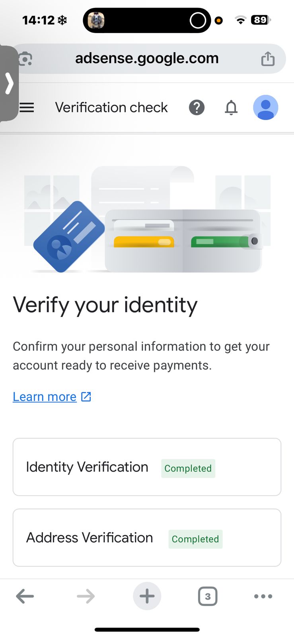Click the Learn more link
Image resolution: width=294 pixels, height=638 pixels.
click(45, 397)
